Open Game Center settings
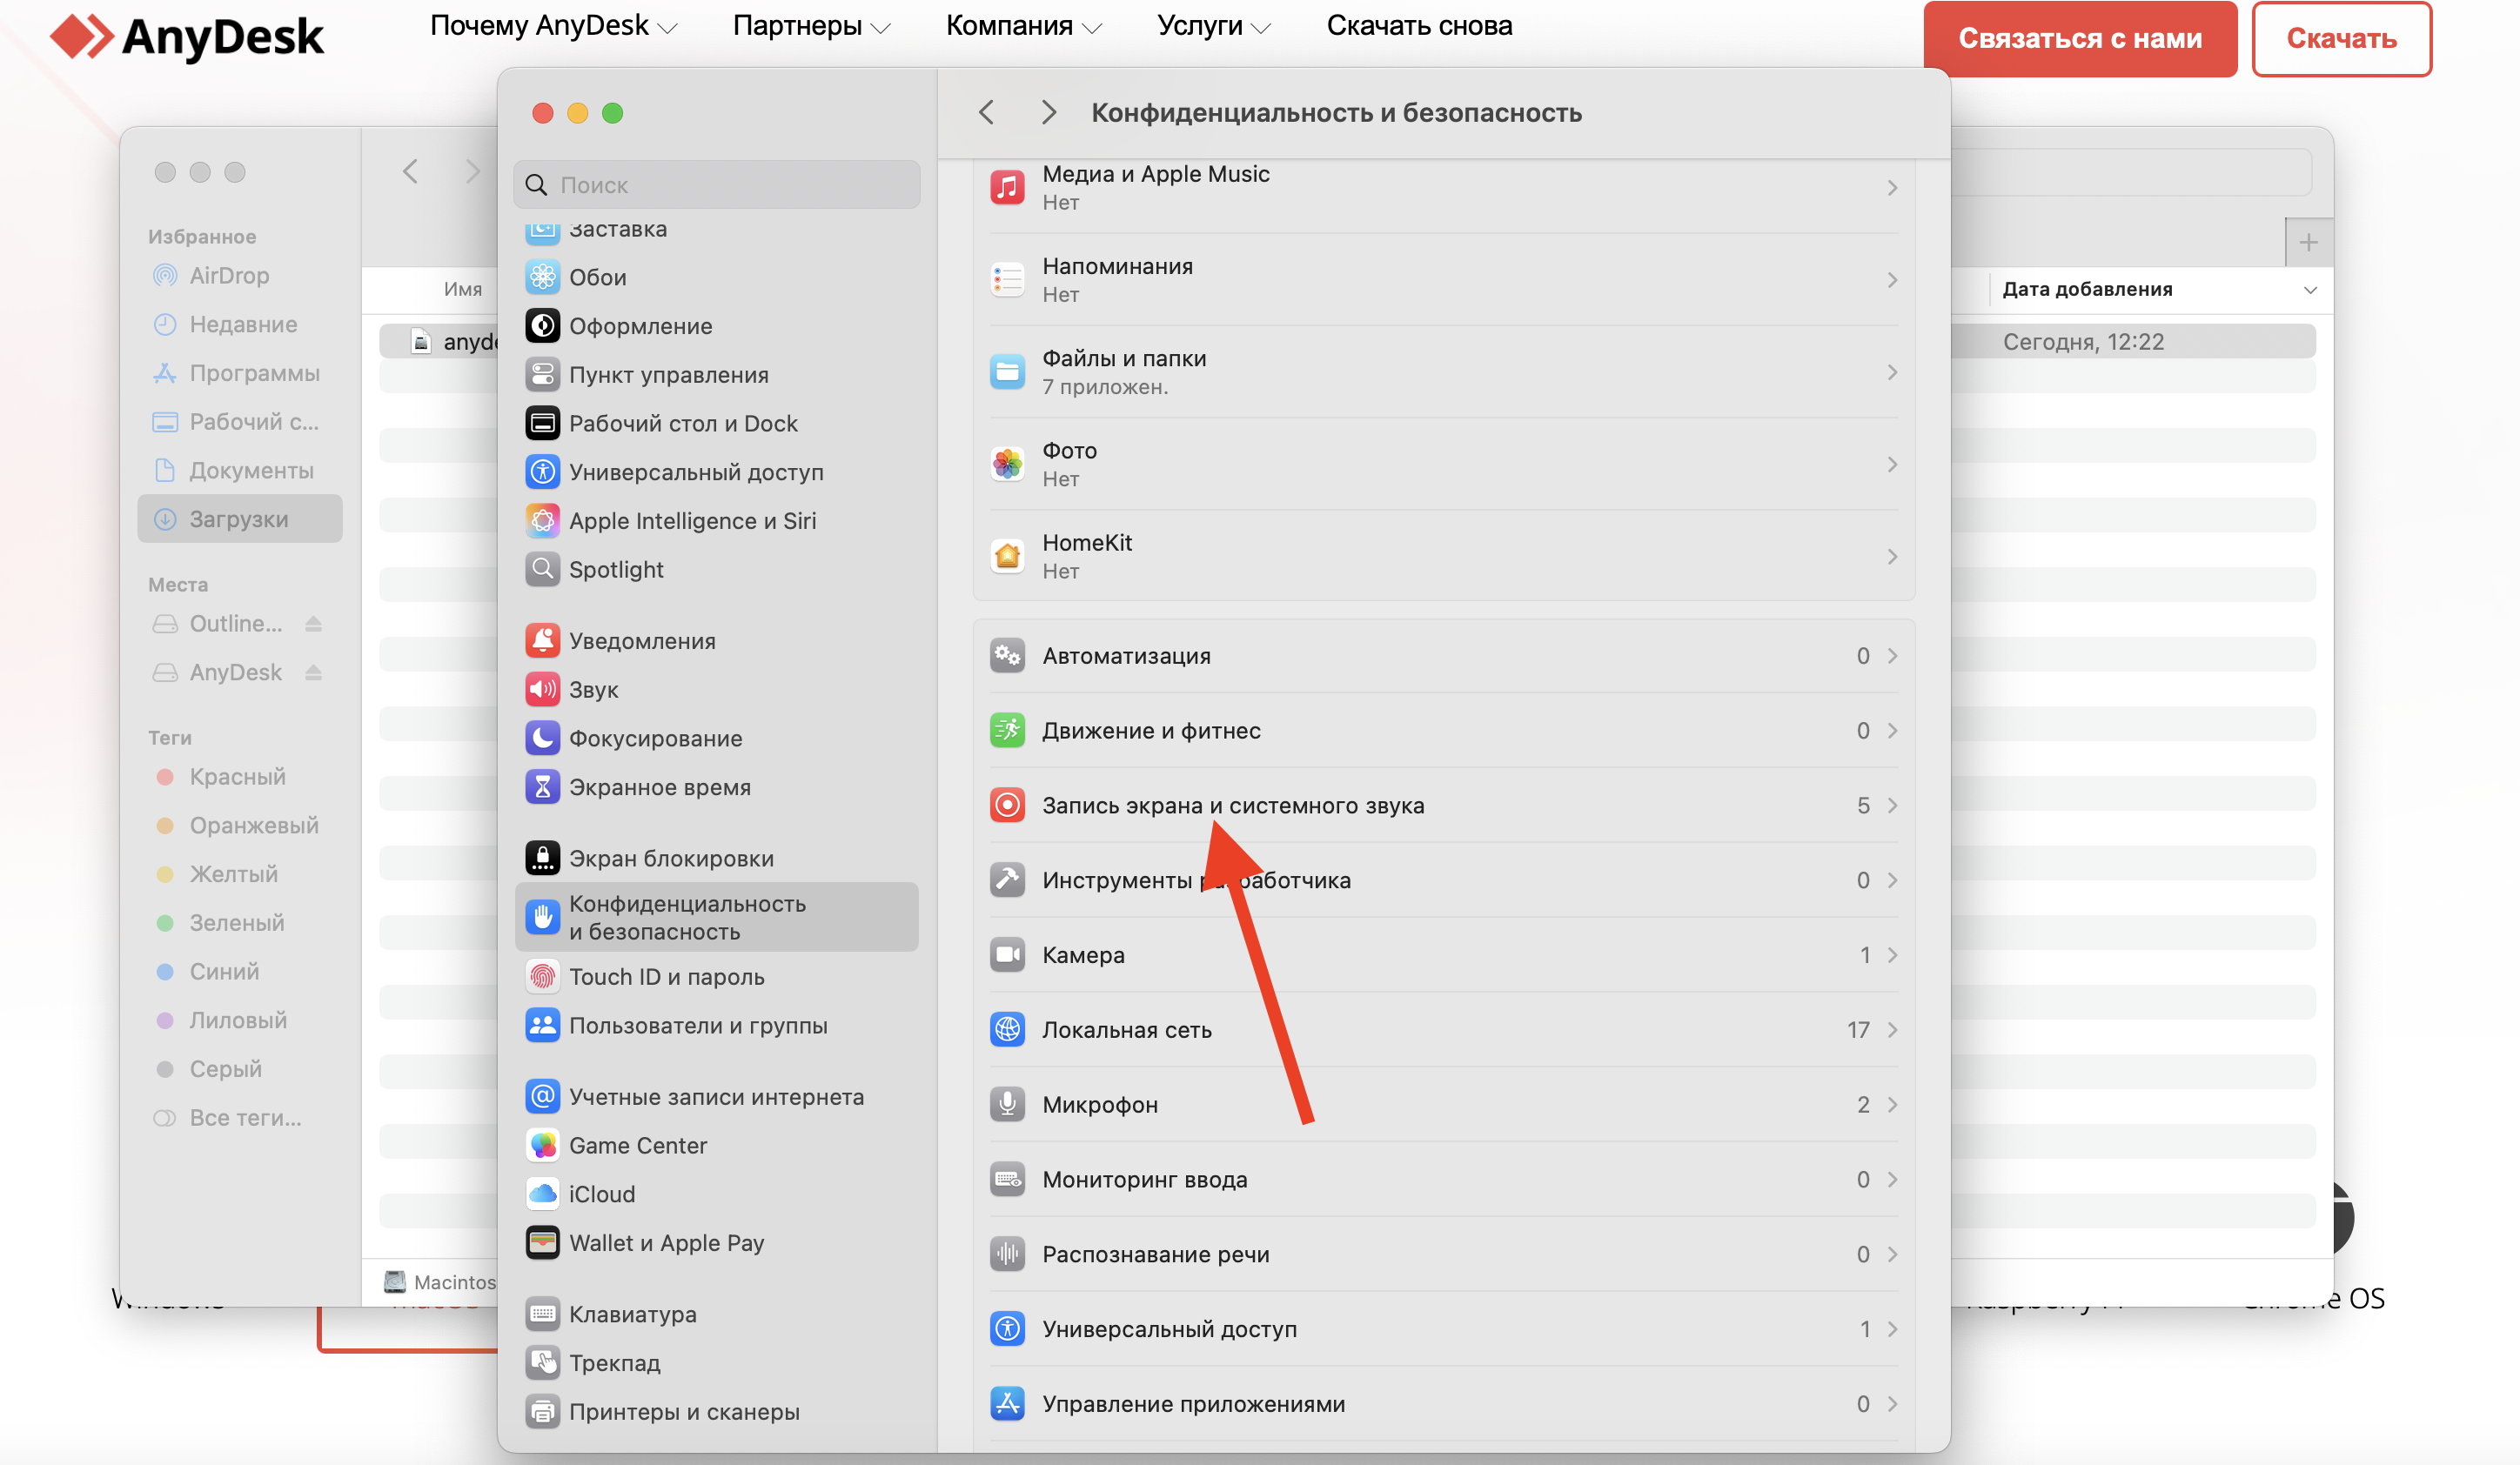 (716, 1146)
